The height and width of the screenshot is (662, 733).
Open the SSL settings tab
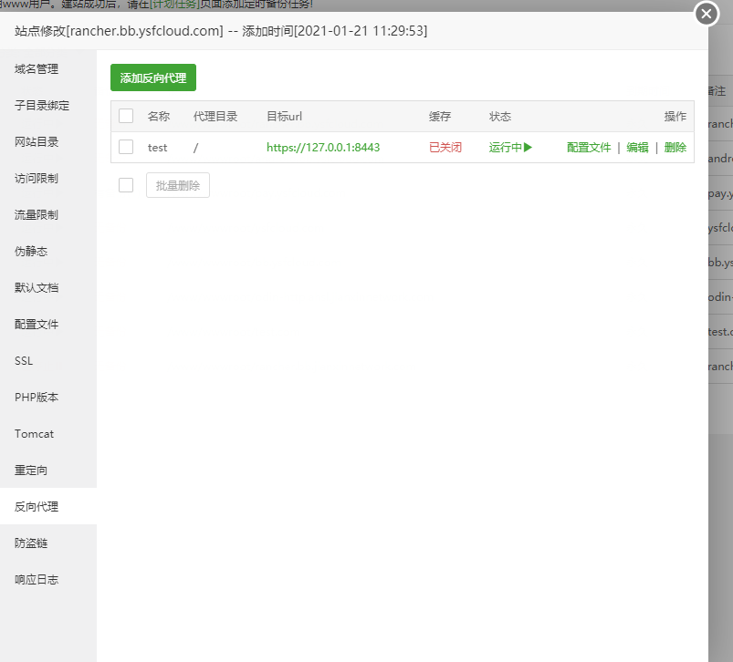coord(23,360)
